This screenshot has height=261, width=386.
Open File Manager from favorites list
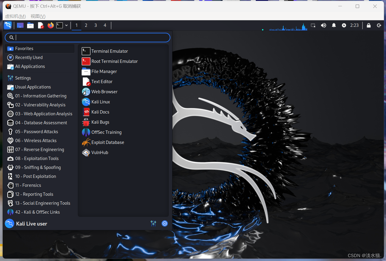coord(123,72)
